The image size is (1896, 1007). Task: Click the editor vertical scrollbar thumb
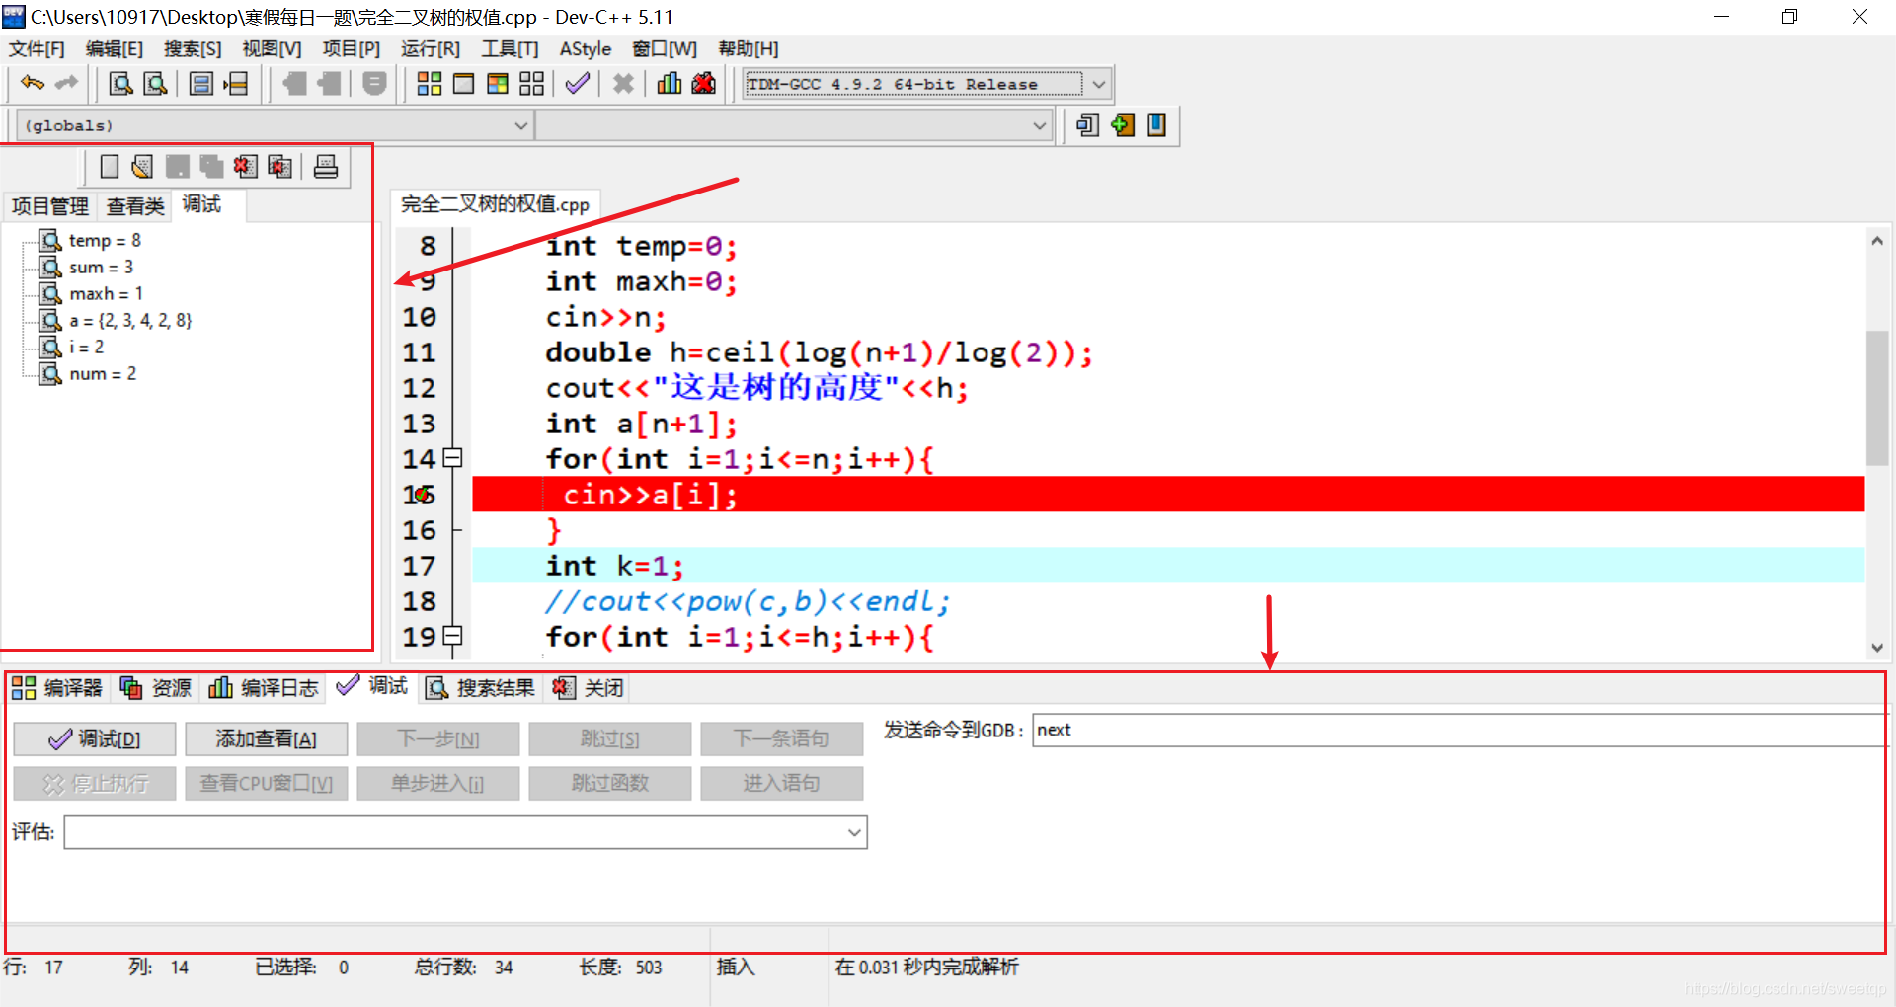[1876, 397]
